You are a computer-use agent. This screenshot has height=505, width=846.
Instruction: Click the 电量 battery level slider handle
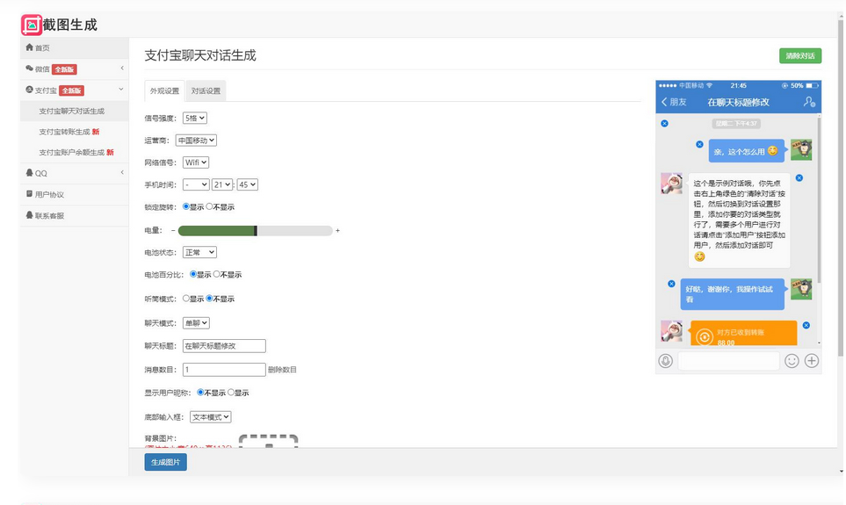(x=256, y=231)
